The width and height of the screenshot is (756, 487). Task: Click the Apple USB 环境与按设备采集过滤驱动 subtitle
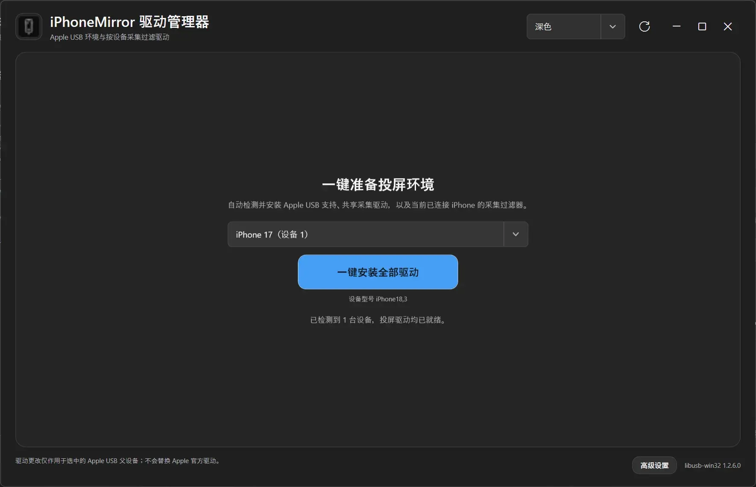point(109,37)
